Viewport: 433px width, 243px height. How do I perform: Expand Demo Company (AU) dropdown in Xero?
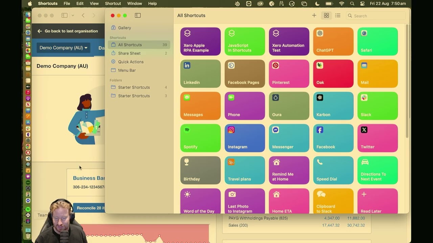click(63, 48)
